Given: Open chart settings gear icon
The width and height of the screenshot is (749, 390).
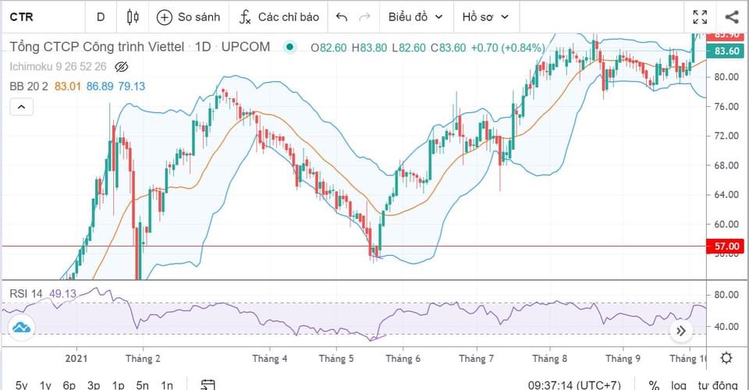Looking at the screenshot, I should point(726,358).
